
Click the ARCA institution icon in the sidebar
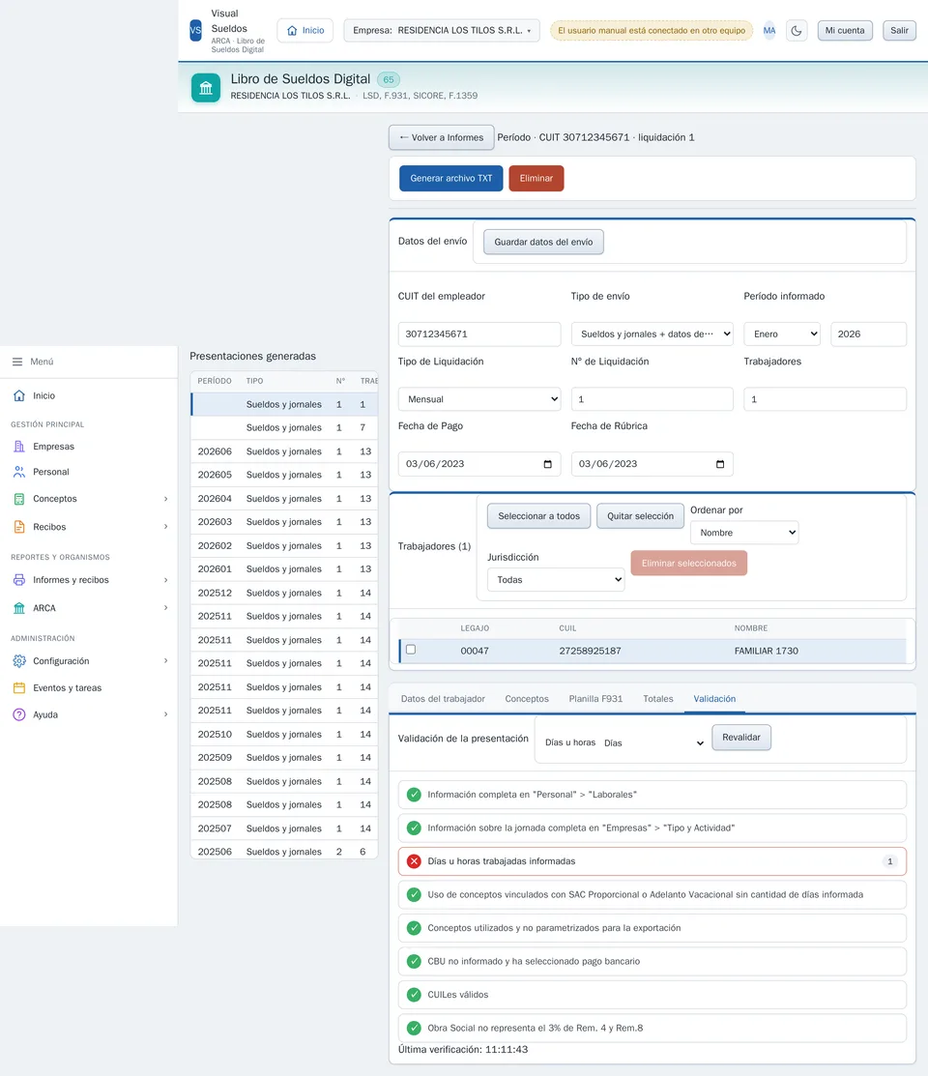19,608
